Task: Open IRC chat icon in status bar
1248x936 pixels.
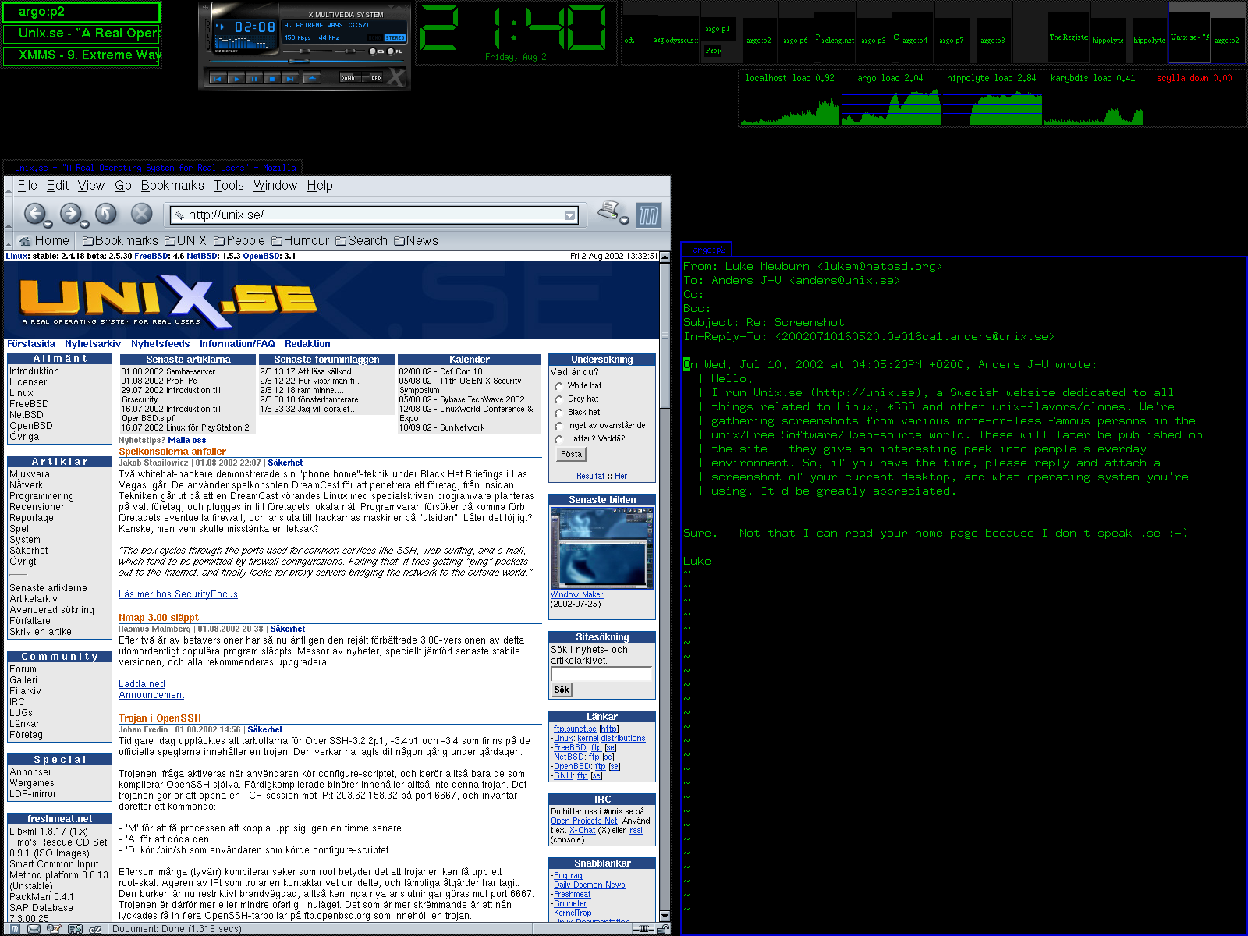Action: coord(95,929)
